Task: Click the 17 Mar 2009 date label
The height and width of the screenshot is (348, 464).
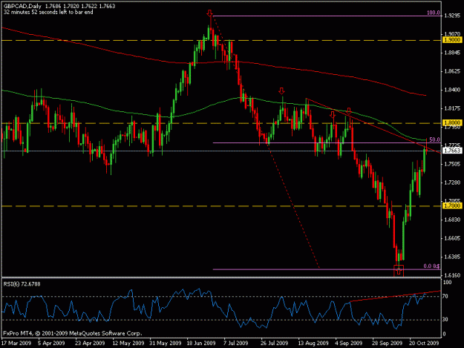Action: pyautogui.click(x=16, y=343)
